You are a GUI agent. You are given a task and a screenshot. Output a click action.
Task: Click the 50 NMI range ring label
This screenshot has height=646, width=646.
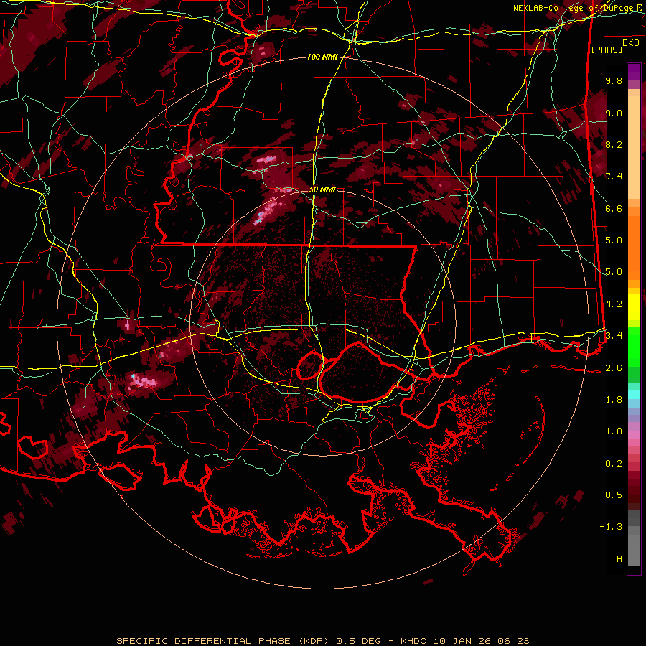[322, 189]
